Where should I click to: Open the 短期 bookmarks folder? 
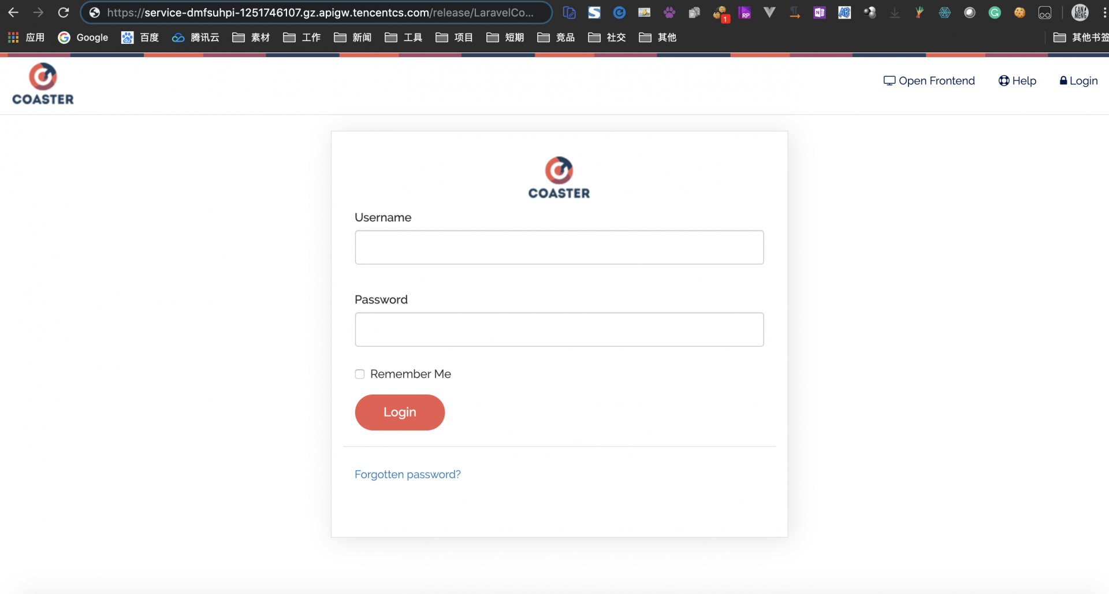point(505,38)
